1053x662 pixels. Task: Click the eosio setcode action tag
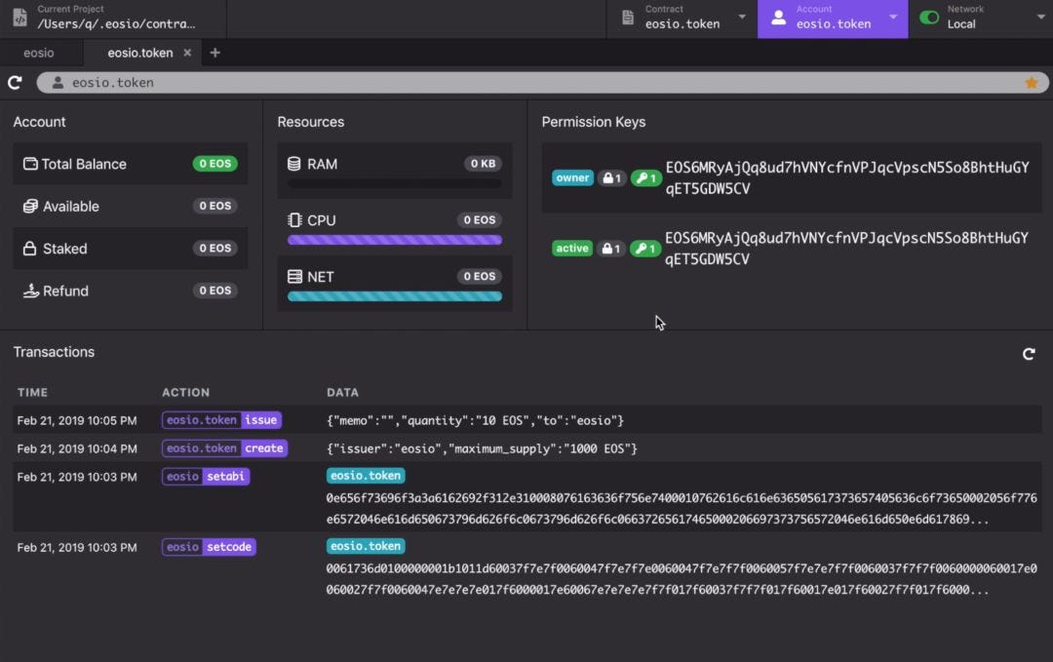coord(209,547)
